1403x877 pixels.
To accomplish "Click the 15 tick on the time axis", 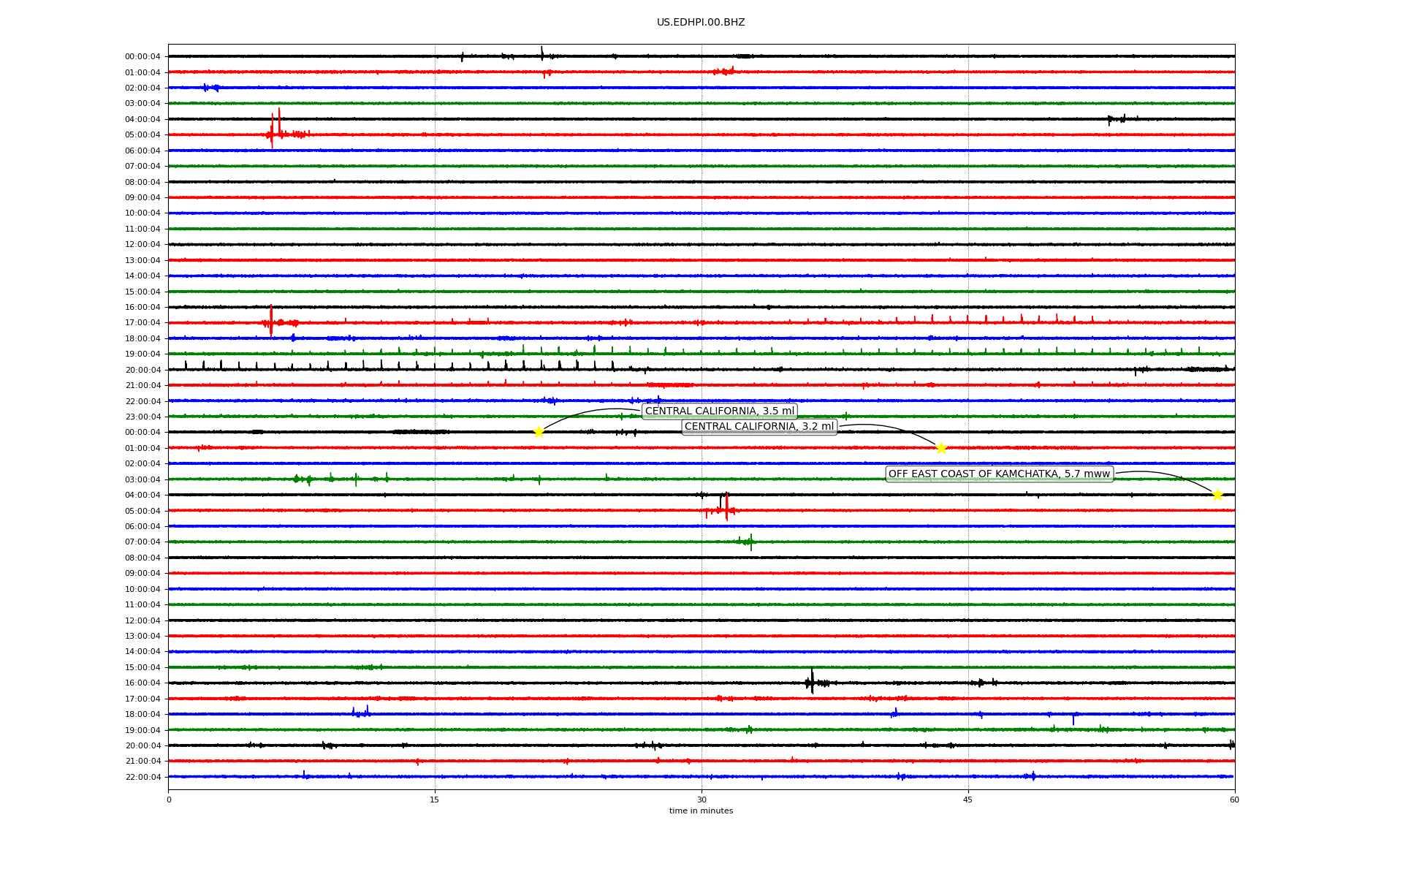I will (435, 800).
